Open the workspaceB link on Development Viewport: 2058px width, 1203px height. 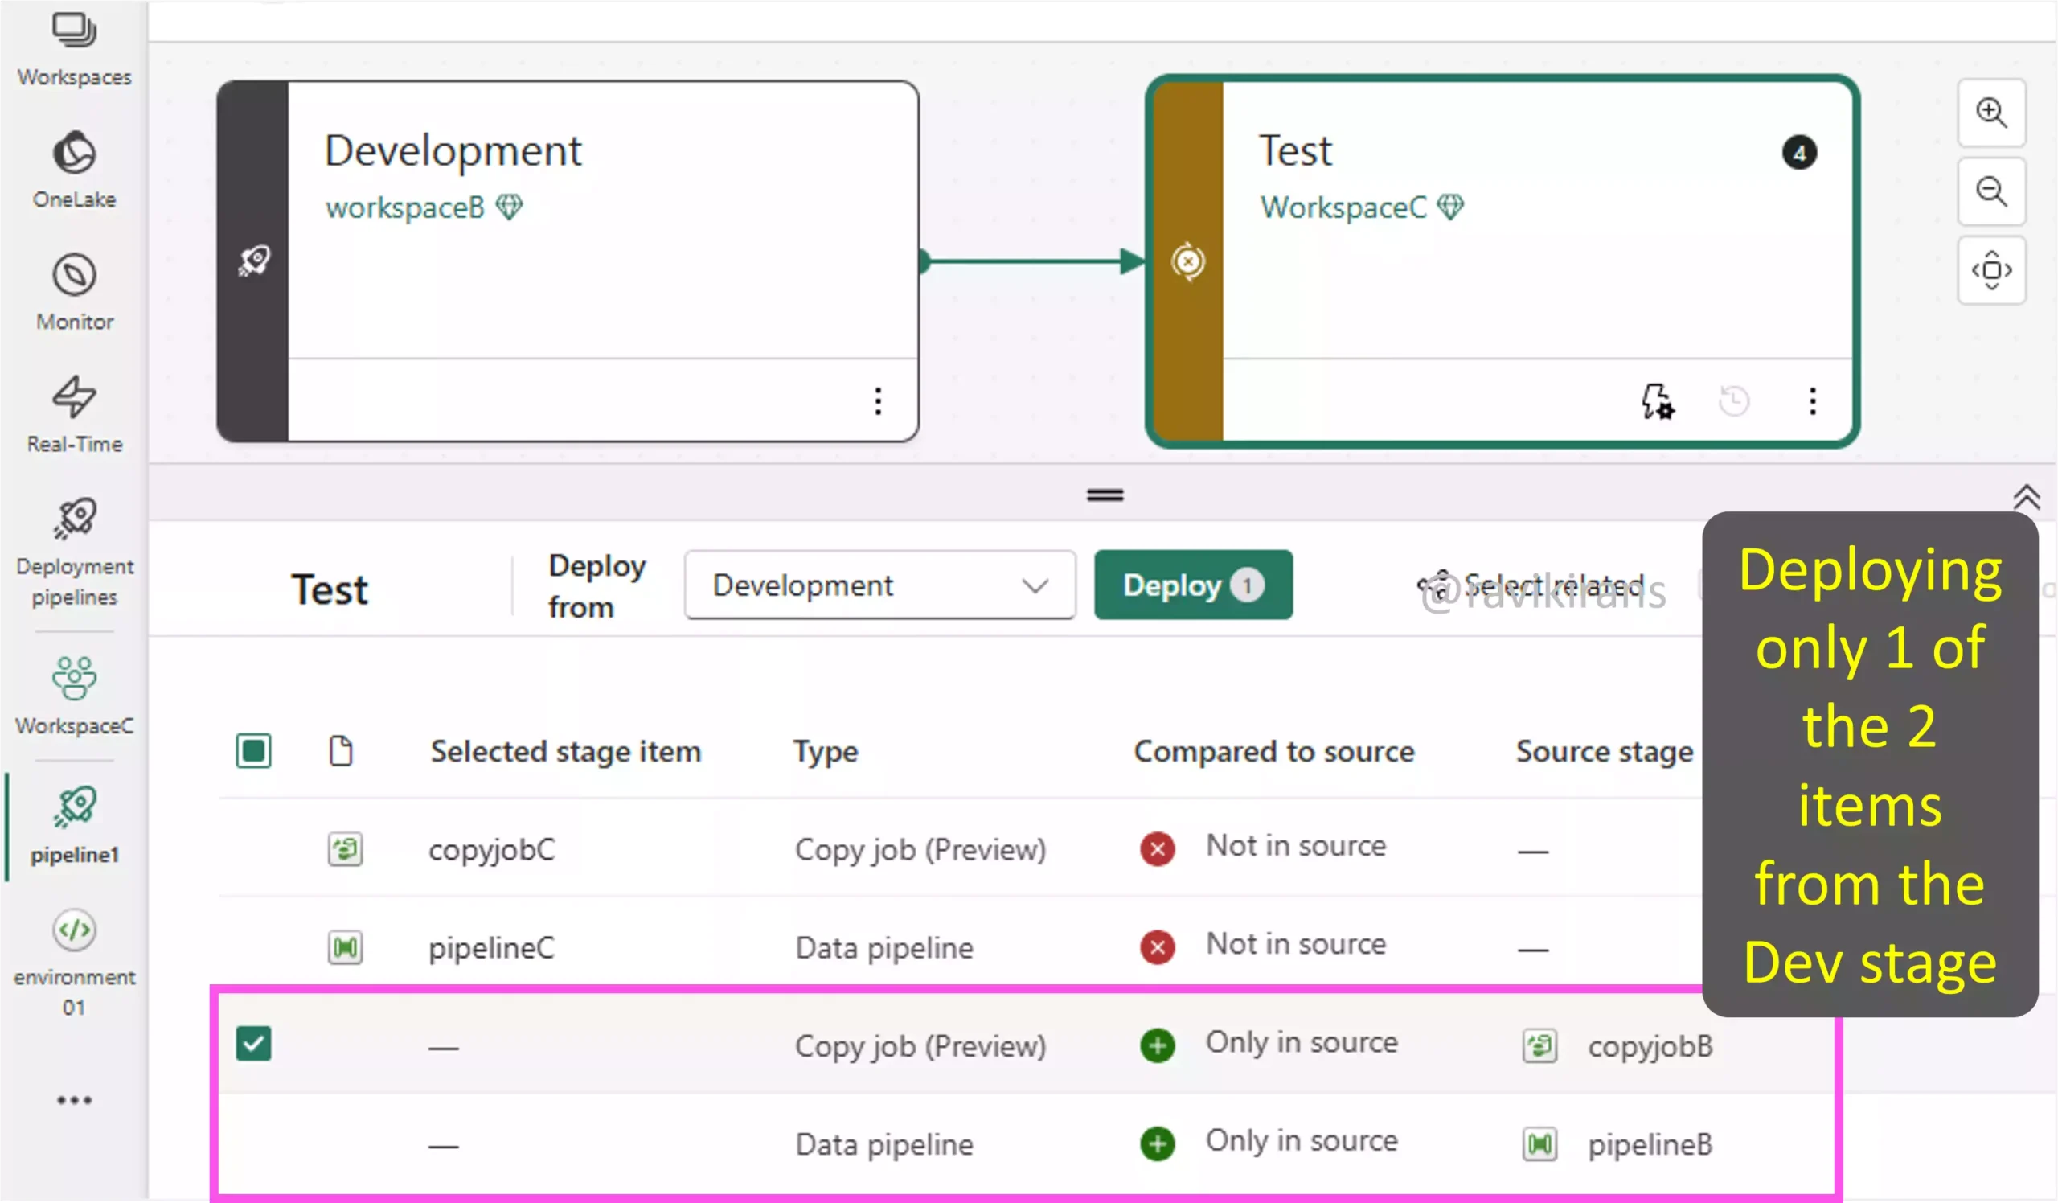point(405,207)
